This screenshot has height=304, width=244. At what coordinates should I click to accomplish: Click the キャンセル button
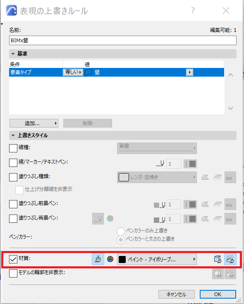coord(177,294)
